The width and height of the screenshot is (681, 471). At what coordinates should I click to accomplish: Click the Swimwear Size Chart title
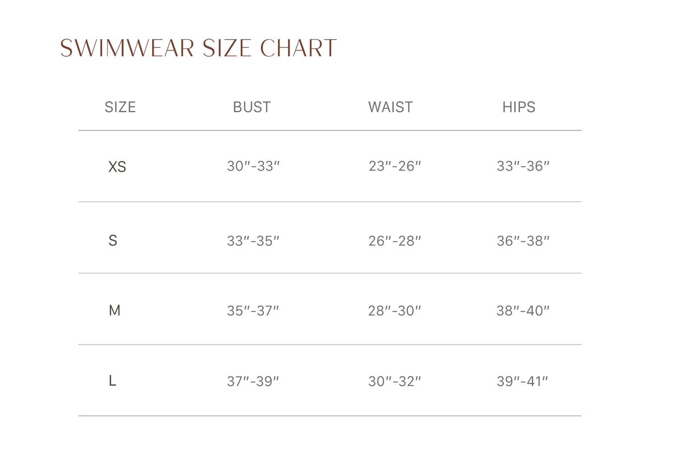[199, 48]
